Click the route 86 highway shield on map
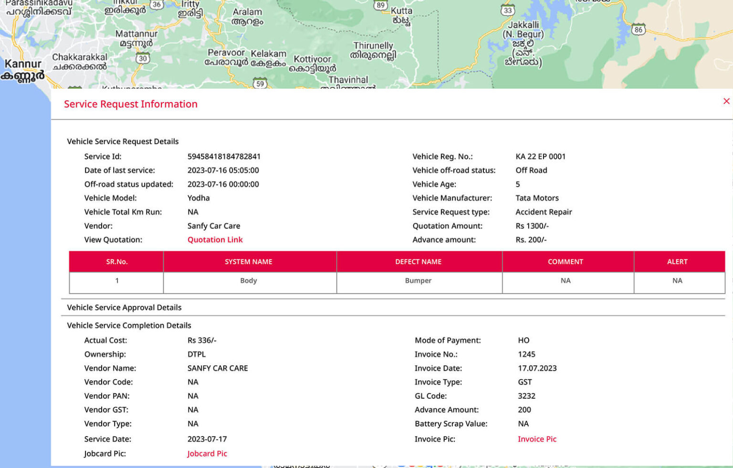Screen dimensions: 733x468 click(639, 30)
